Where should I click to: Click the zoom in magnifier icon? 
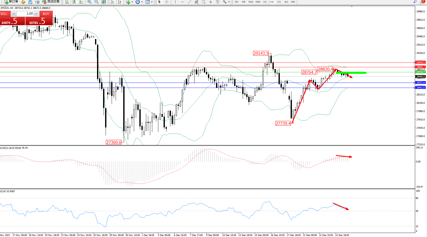[x=89, y=2]
